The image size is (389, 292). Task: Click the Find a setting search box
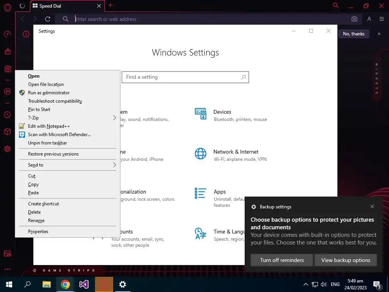coord(185,77)
